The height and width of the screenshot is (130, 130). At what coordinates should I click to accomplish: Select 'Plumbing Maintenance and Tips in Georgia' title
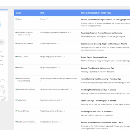coord(99,90)
